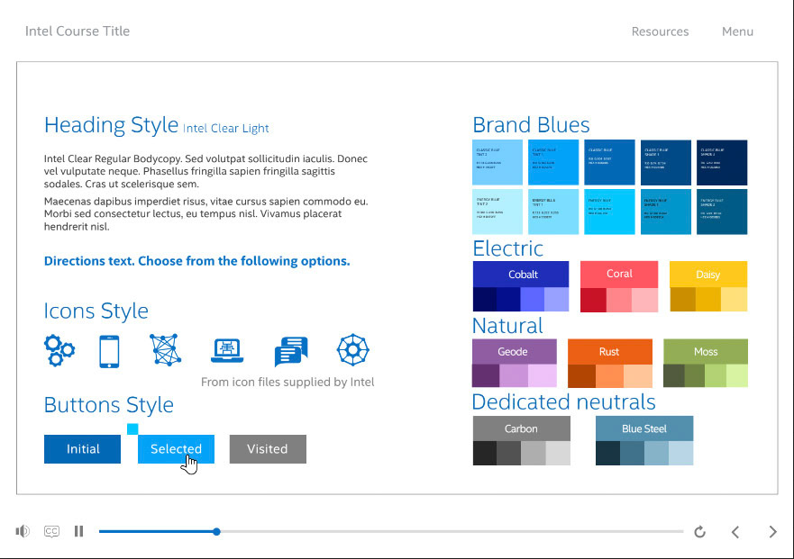
Task: Click the darkest navy Brand Blues swatch
Action: pyautogui.click(x=722, y=162)
